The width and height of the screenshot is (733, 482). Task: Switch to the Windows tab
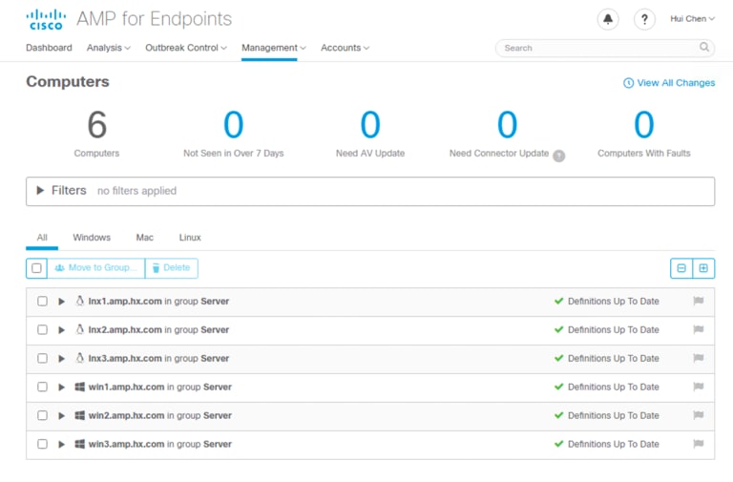92,238
